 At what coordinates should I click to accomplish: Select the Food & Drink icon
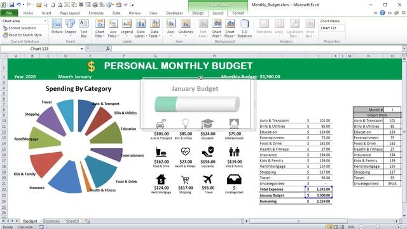click(161, 152)
